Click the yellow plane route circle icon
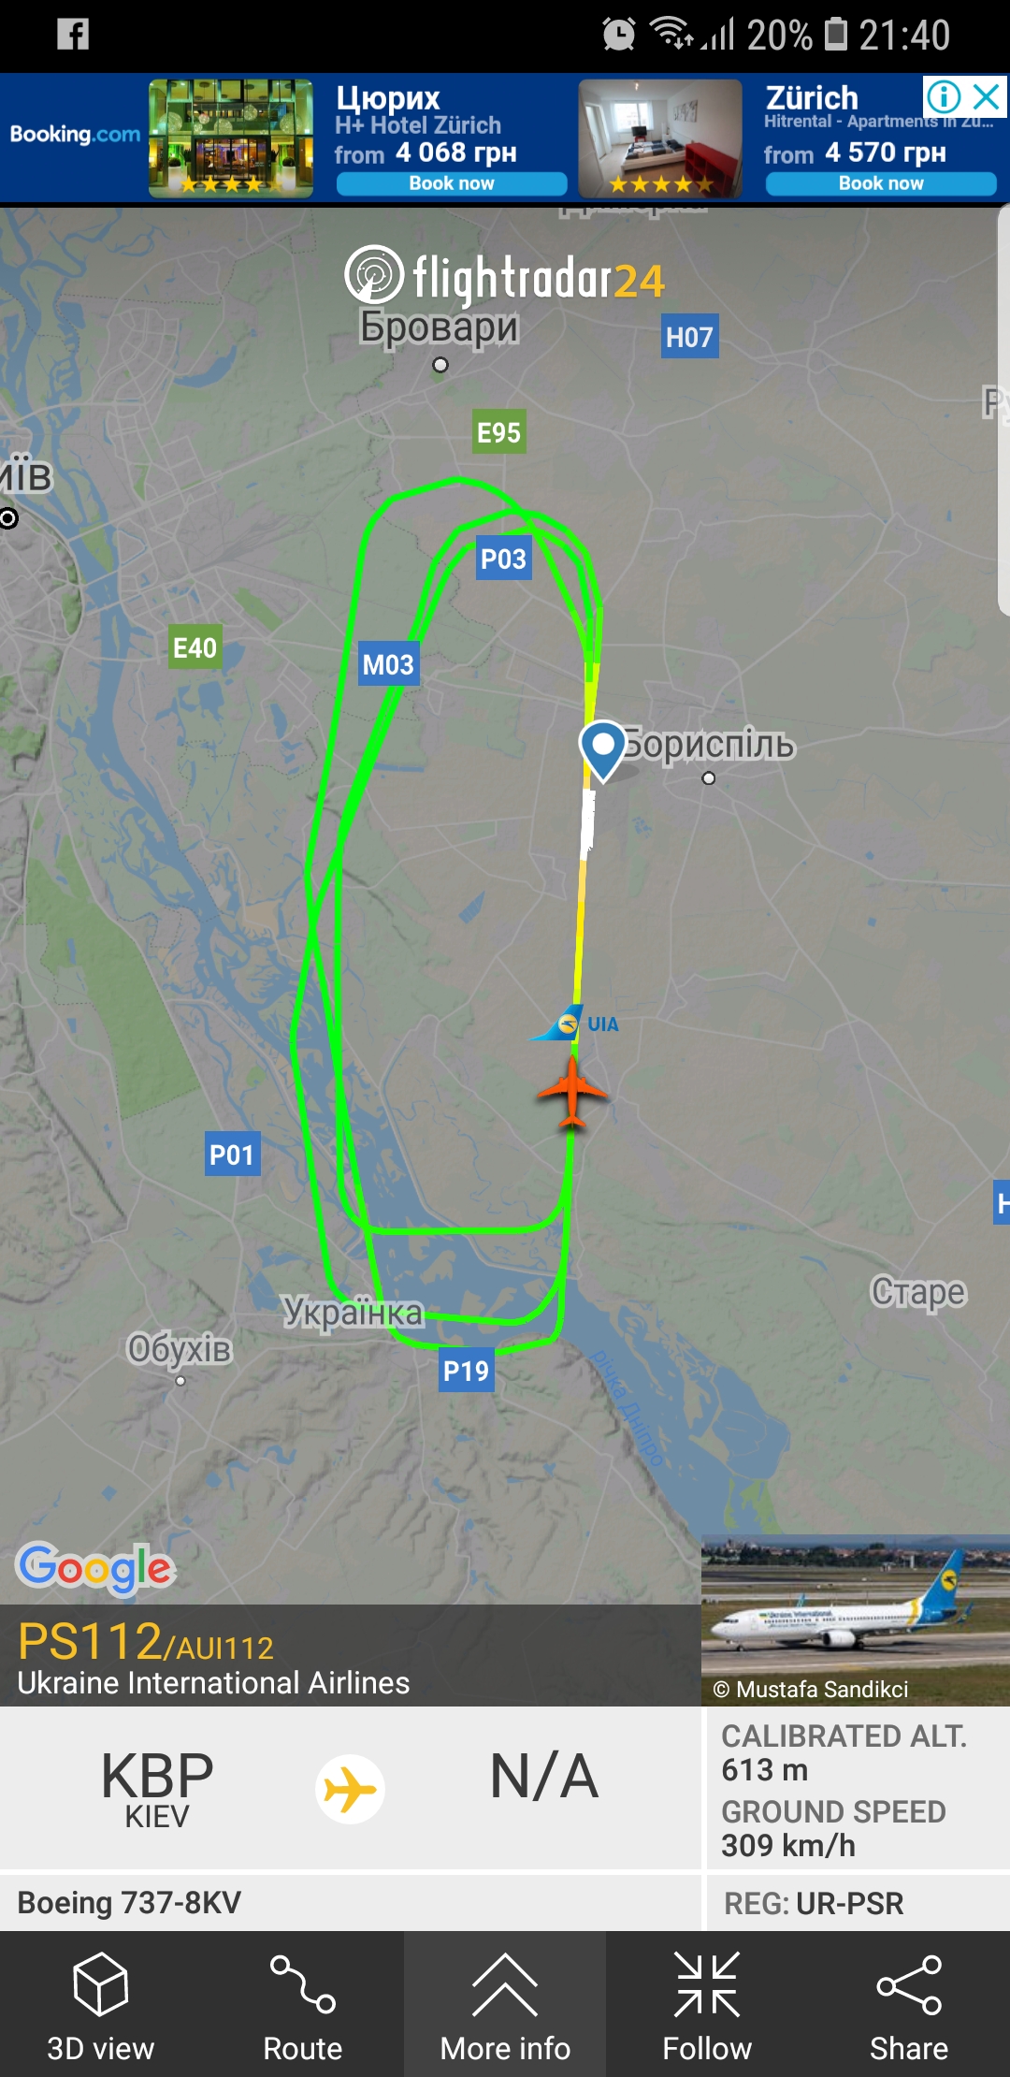 (350, 1789)
